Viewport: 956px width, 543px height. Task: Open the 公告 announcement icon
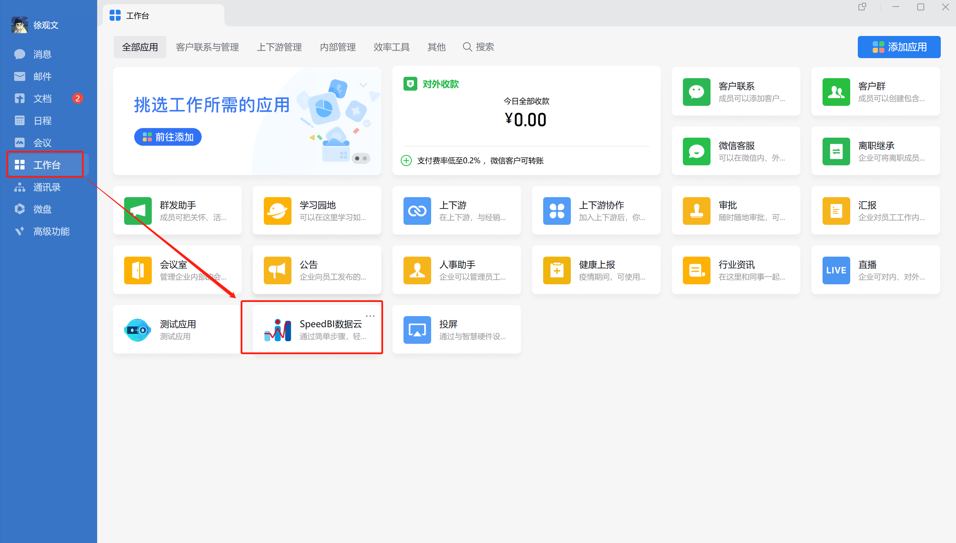(x=277, y=270)
